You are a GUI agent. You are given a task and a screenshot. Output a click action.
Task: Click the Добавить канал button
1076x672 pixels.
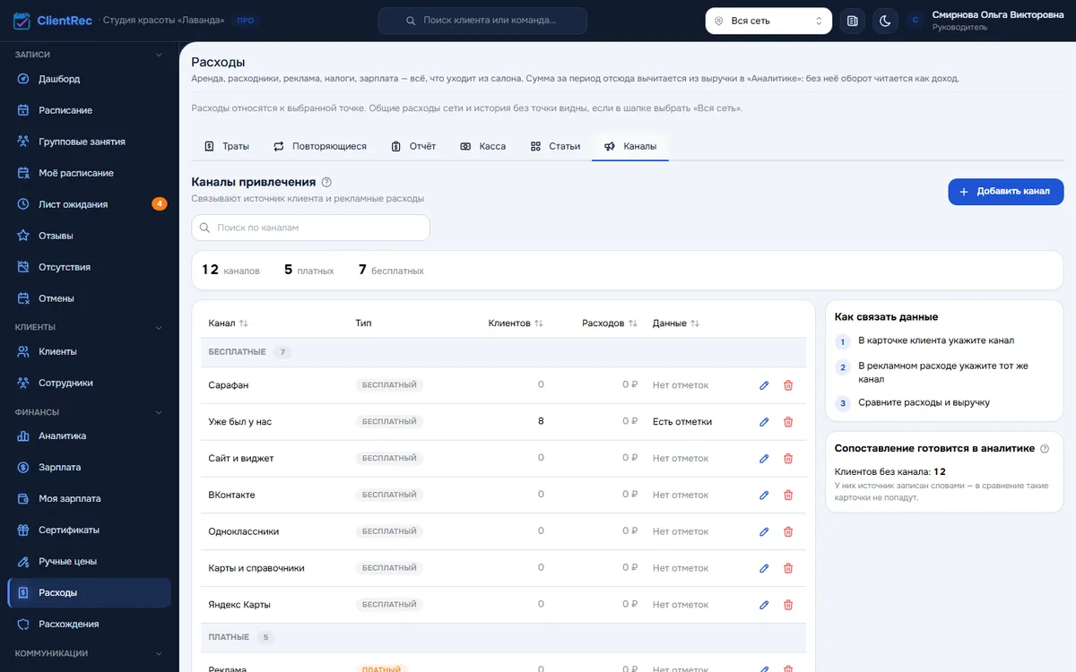pos(1006,192)
